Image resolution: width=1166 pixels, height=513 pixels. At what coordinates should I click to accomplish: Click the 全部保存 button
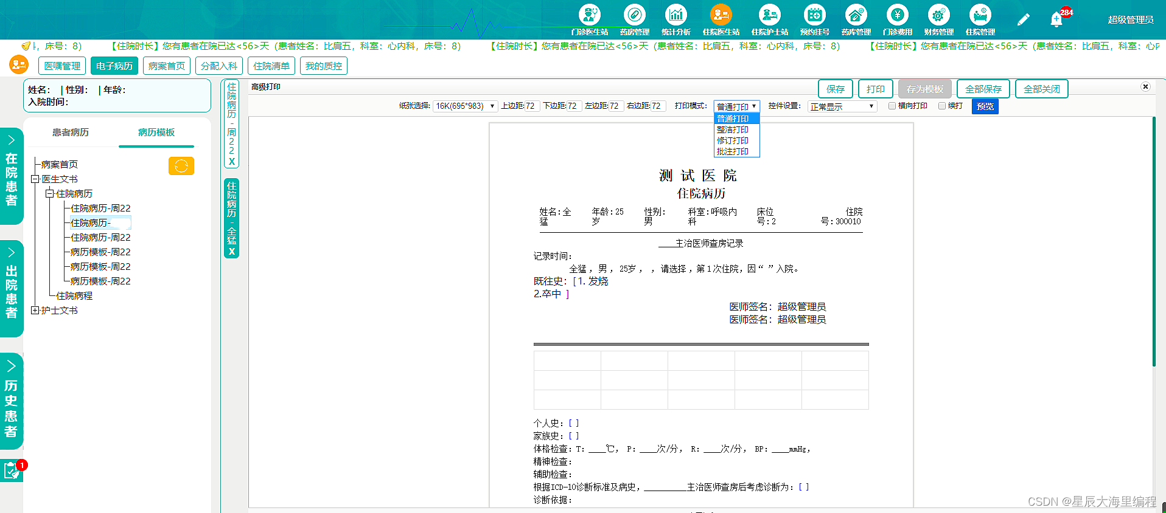(983, 89)
